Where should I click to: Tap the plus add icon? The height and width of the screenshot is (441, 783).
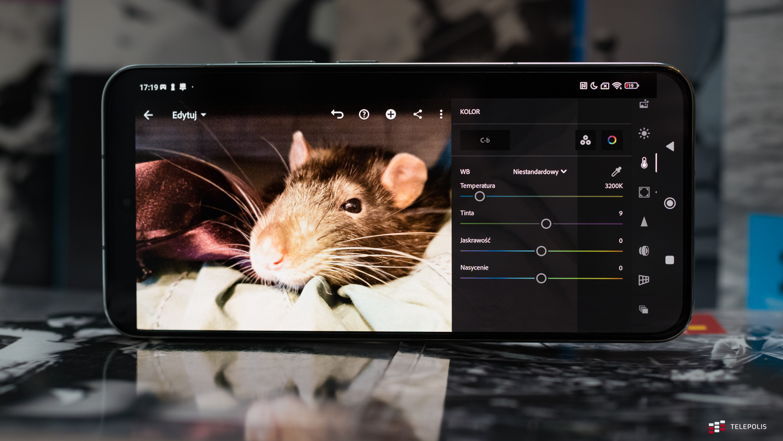point(390,114)
